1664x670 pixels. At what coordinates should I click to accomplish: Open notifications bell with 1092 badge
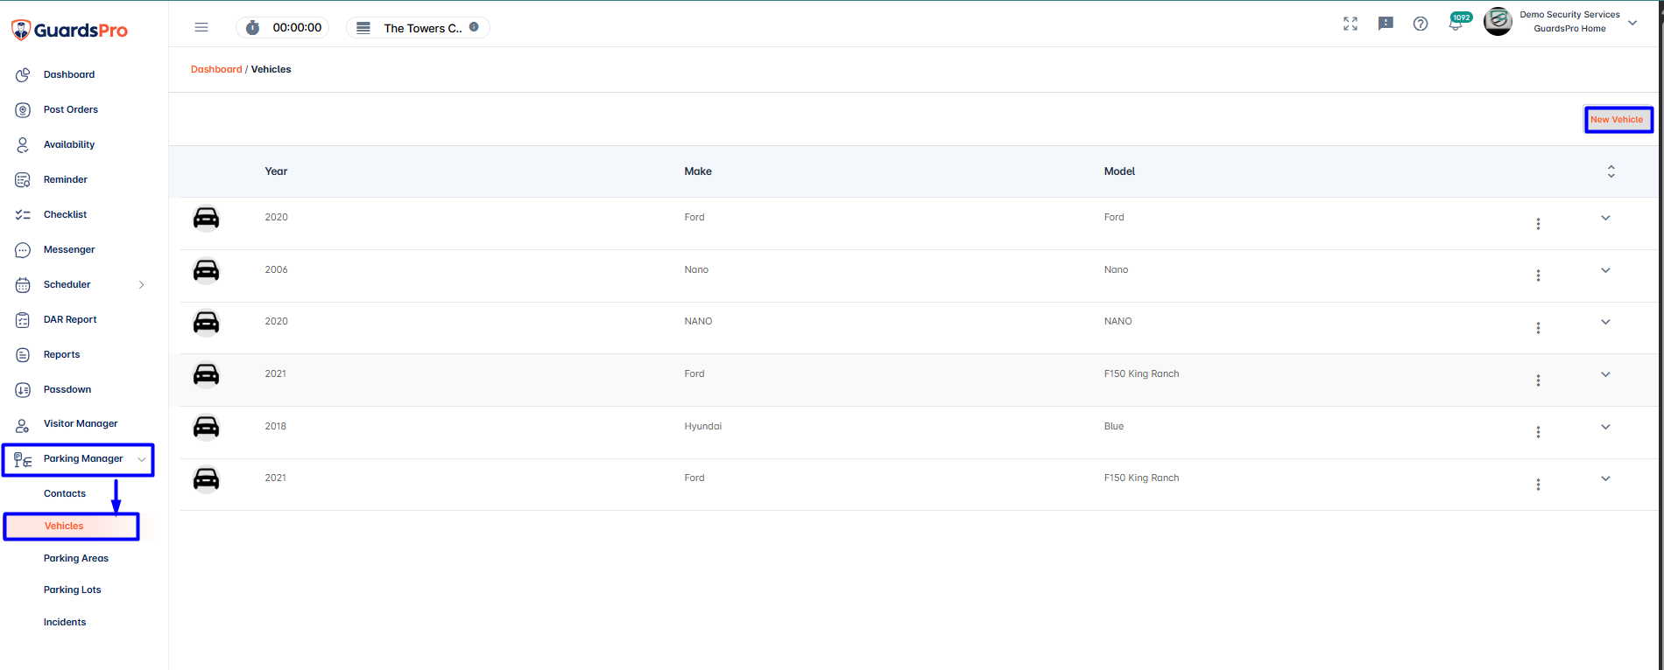click(1457, 23)
